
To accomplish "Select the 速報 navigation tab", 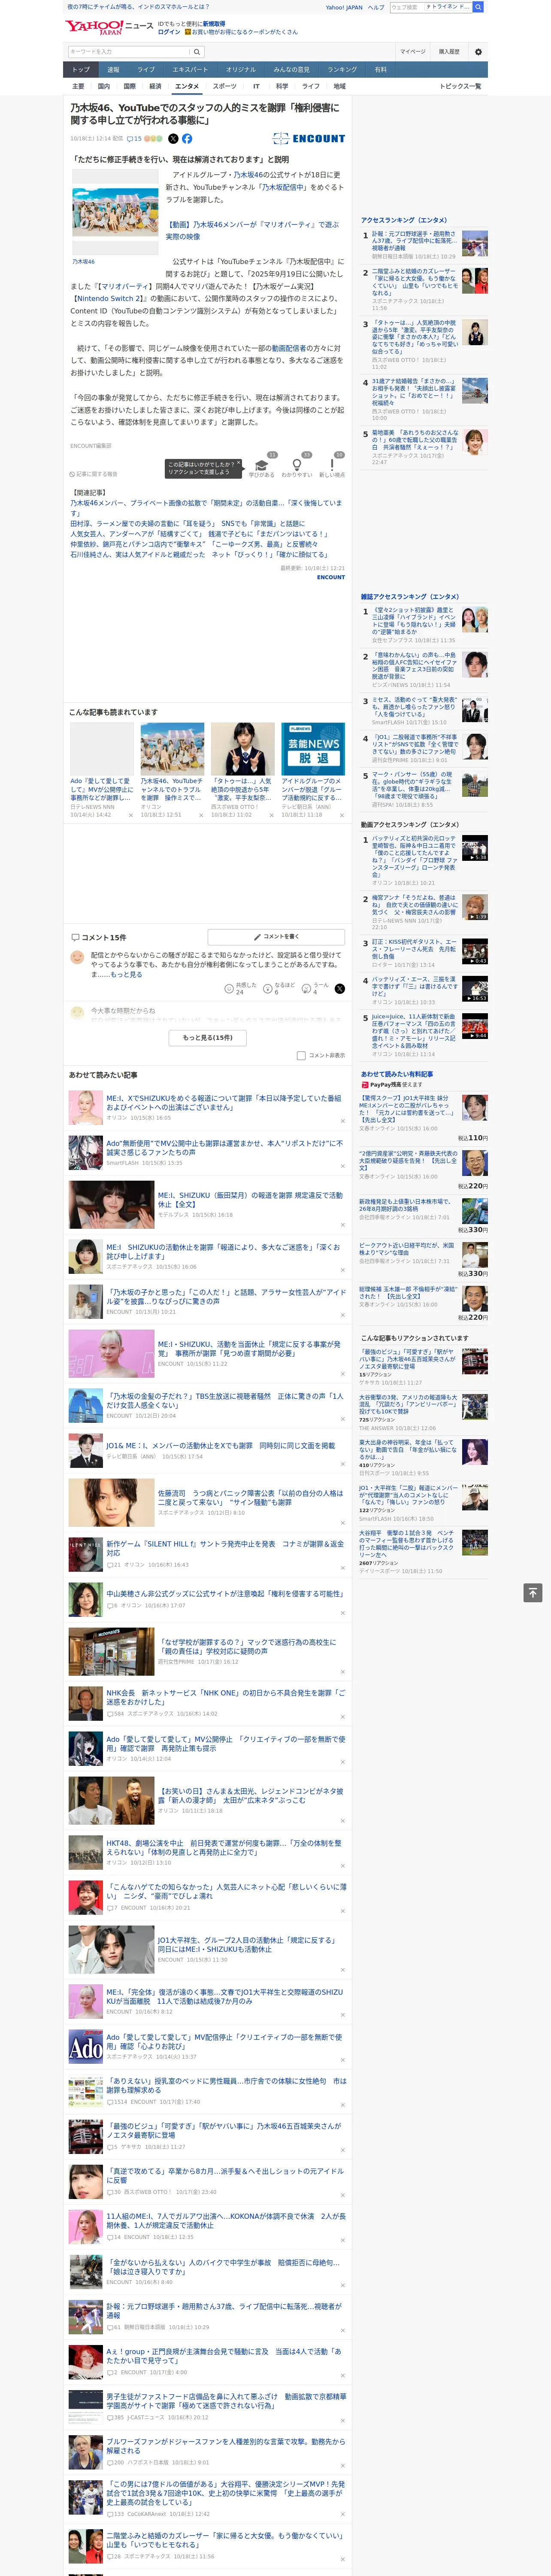I will (113, 70).
